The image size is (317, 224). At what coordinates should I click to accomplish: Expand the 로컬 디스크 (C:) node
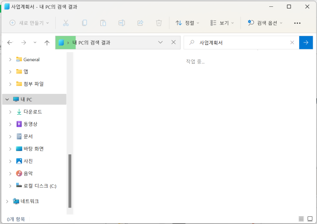coord(10,186)
